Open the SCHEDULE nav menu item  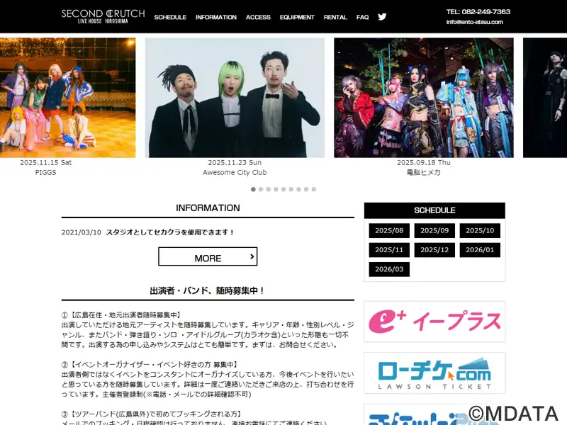point(170,17)
